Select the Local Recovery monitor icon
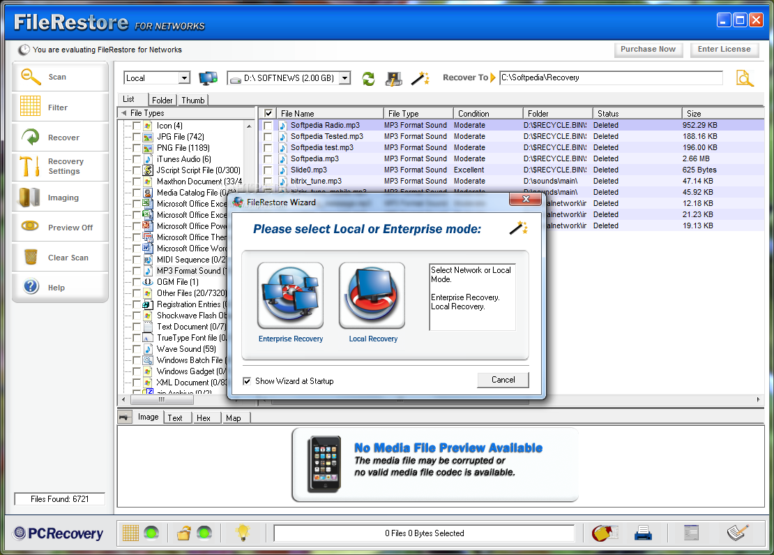This screenshot has width=774, height=555. tap(372, 295)
